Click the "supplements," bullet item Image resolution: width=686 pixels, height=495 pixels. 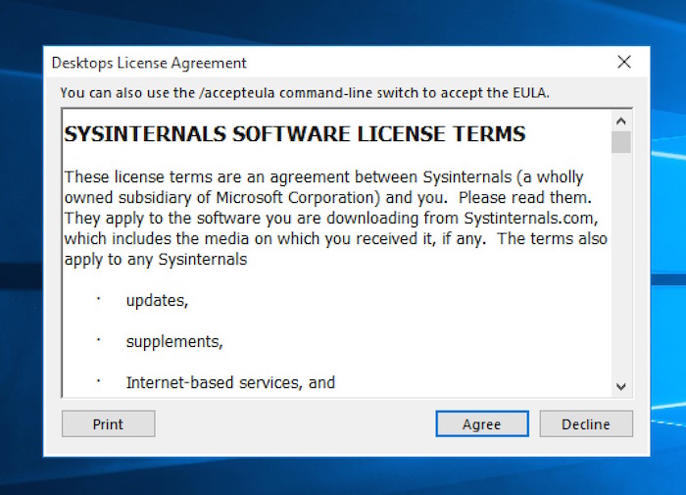[174, 342]
